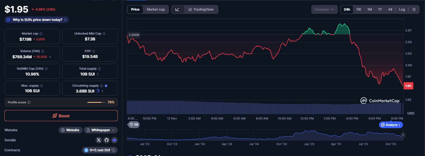The height and width of the screenshot is (156, 425).
Task: Open chart settings sliders icon
Action: point(414,9)
